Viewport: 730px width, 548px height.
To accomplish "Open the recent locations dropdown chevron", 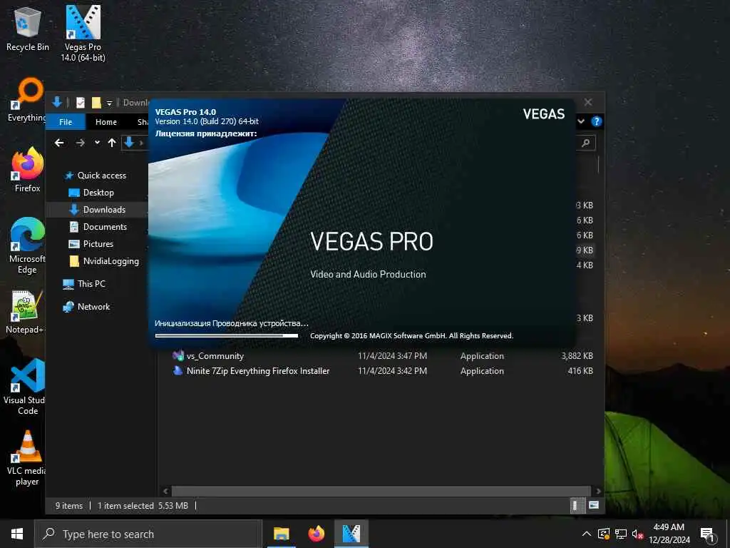I will tap(97, 143).
